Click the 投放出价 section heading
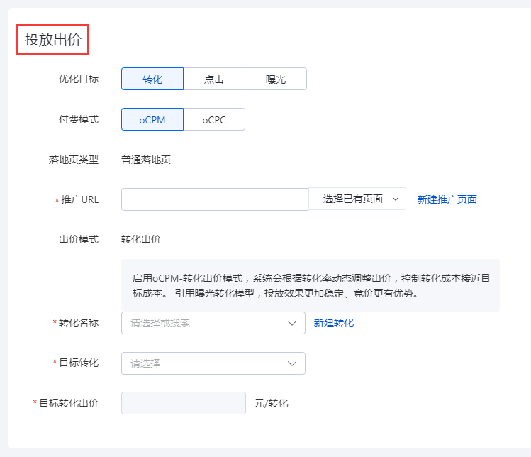 (53, 40)
